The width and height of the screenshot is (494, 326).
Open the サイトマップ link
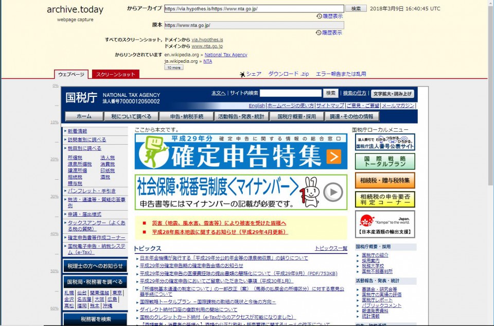pyautogui.click(x=330, y=106)
